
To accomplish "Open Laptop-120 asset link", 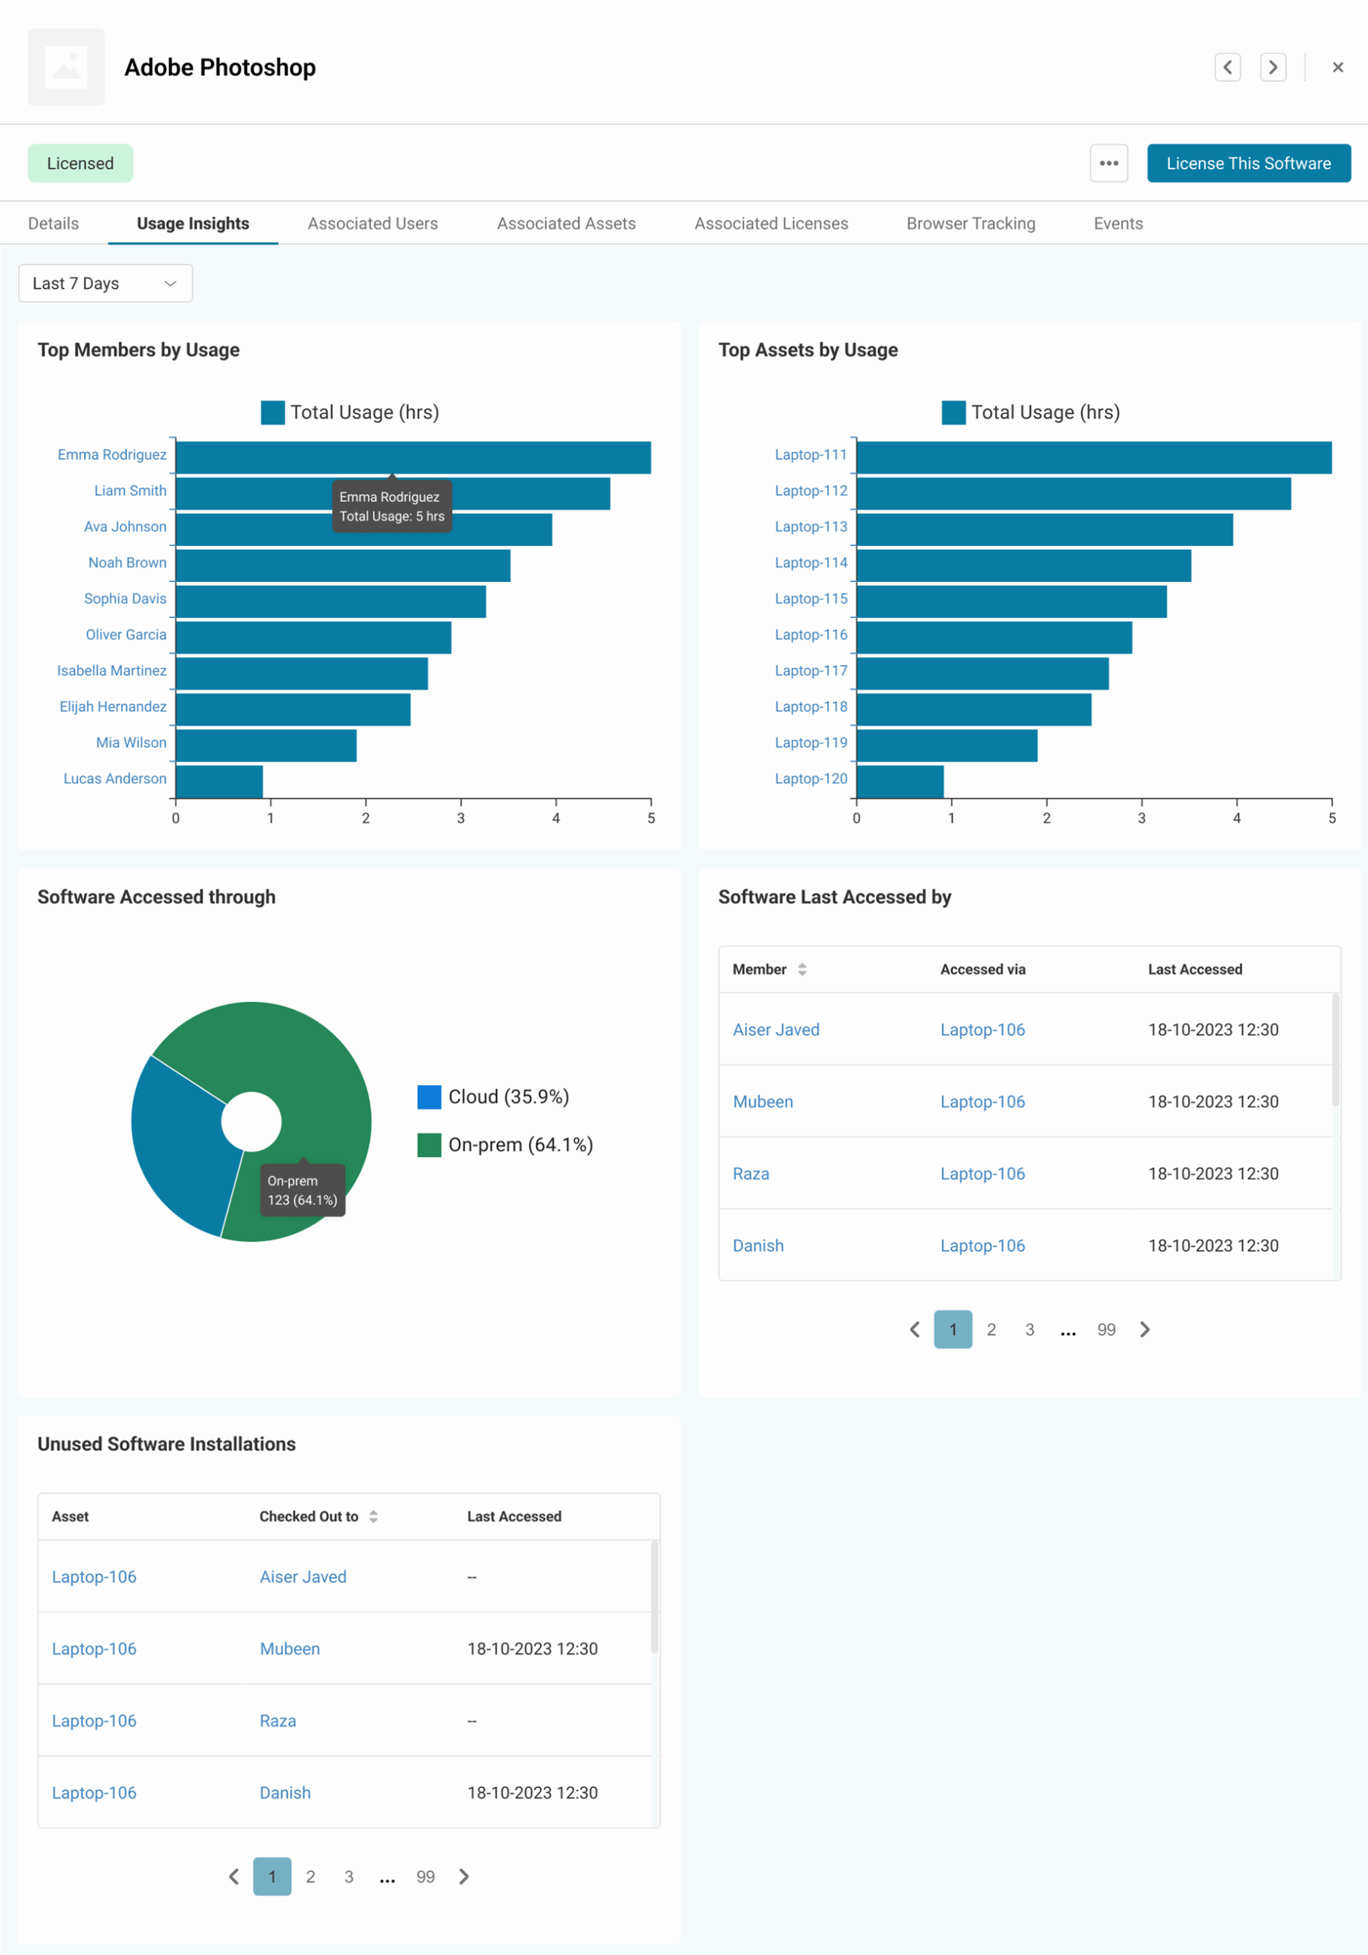I will click(811, 778).
